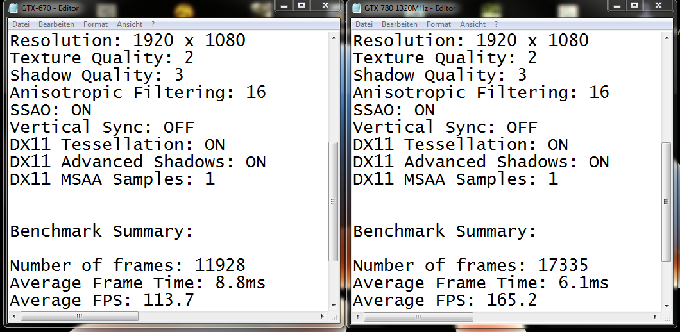Click 'DX11 Advanced Shadows: ON' in GTX 780 window
680x332 pixels.
click(480, 162)
